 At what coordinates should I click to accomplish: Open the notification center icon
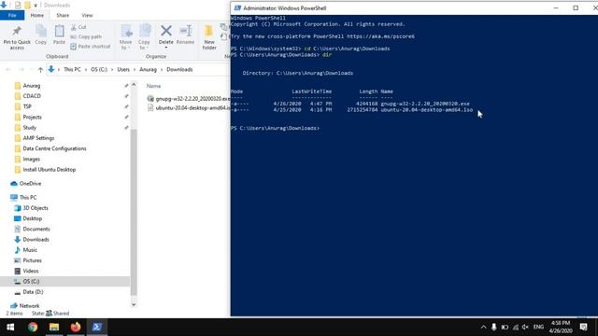[x=583, y=327]
